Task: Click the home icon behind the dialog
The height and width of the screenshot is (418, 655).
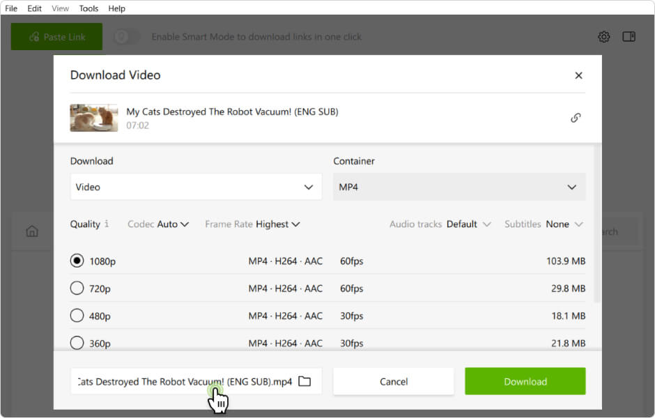Action: (32, 231)
